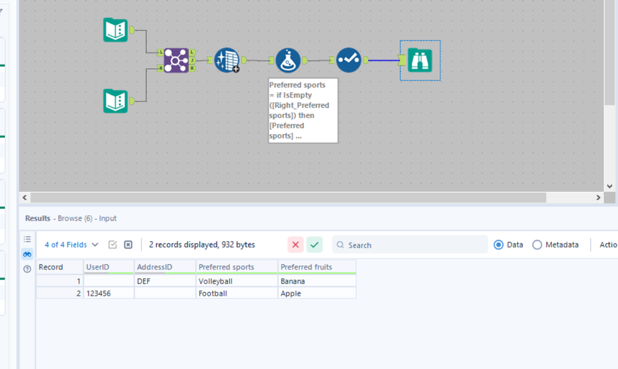Open the results help question icon
Image resolution: width=618 pixels, height=369 pixels.
[27, 269]
